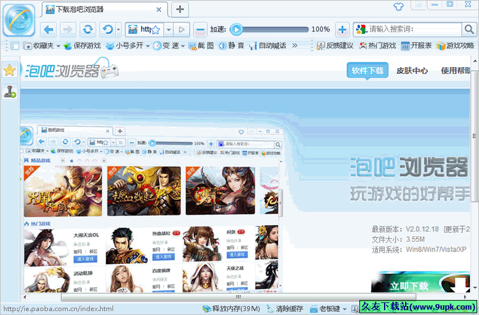Click the 大闹天宫 game banner thumbnail

click(x=63, y=191)
